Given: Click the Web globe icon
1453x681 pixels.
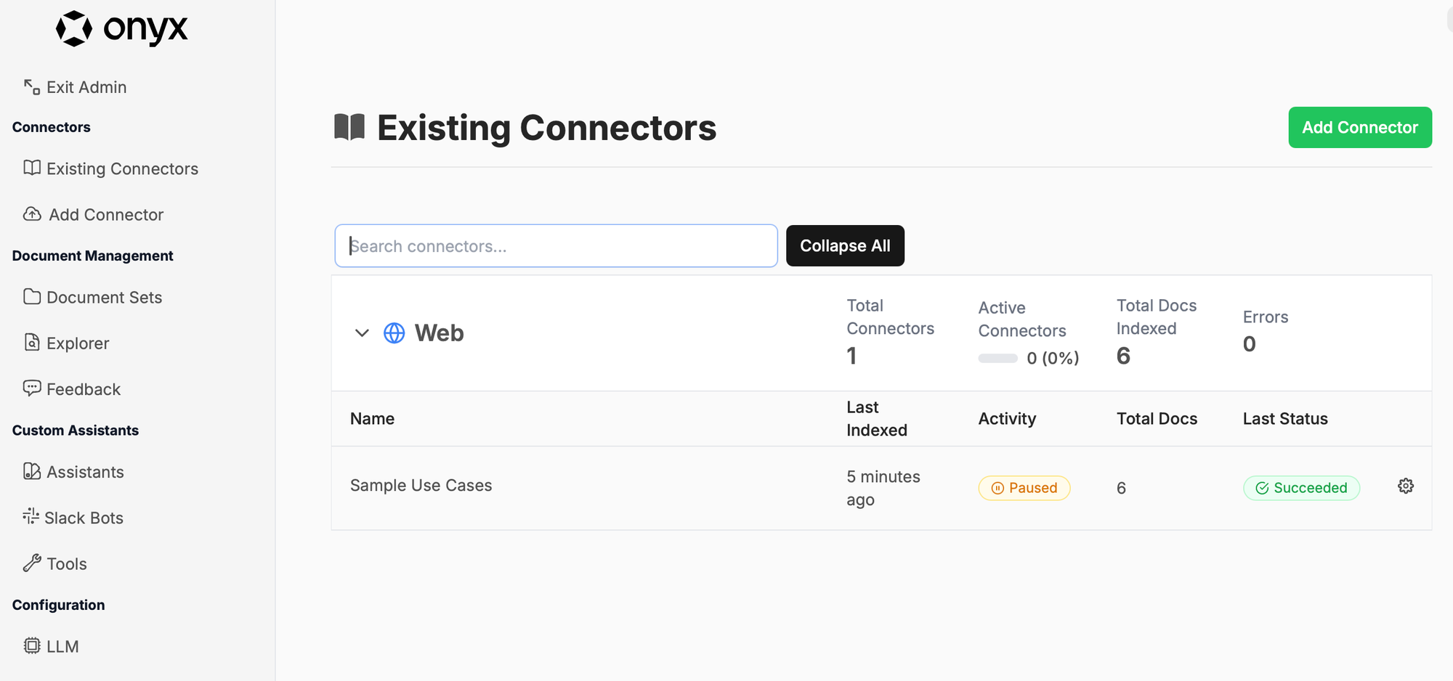Looking at the screenshot, I should [x=394, y=333].
